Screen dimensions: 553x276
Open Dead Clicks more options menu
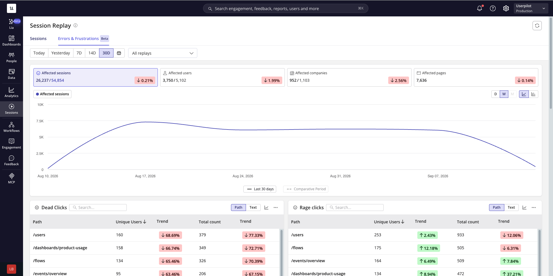[x=276, y=208]
